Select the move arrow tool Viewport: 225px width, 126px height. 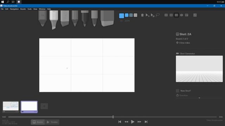tap(147, 15)
